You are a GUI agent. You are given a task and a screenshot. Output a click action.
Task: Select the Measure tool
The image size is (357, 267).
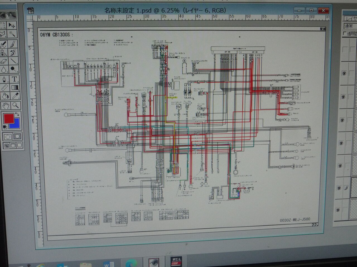[x=4, y=88]
